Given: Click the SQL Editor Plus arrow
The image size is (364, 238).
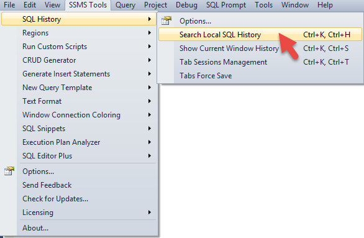Looking at the screenshot, I should 150,156.
